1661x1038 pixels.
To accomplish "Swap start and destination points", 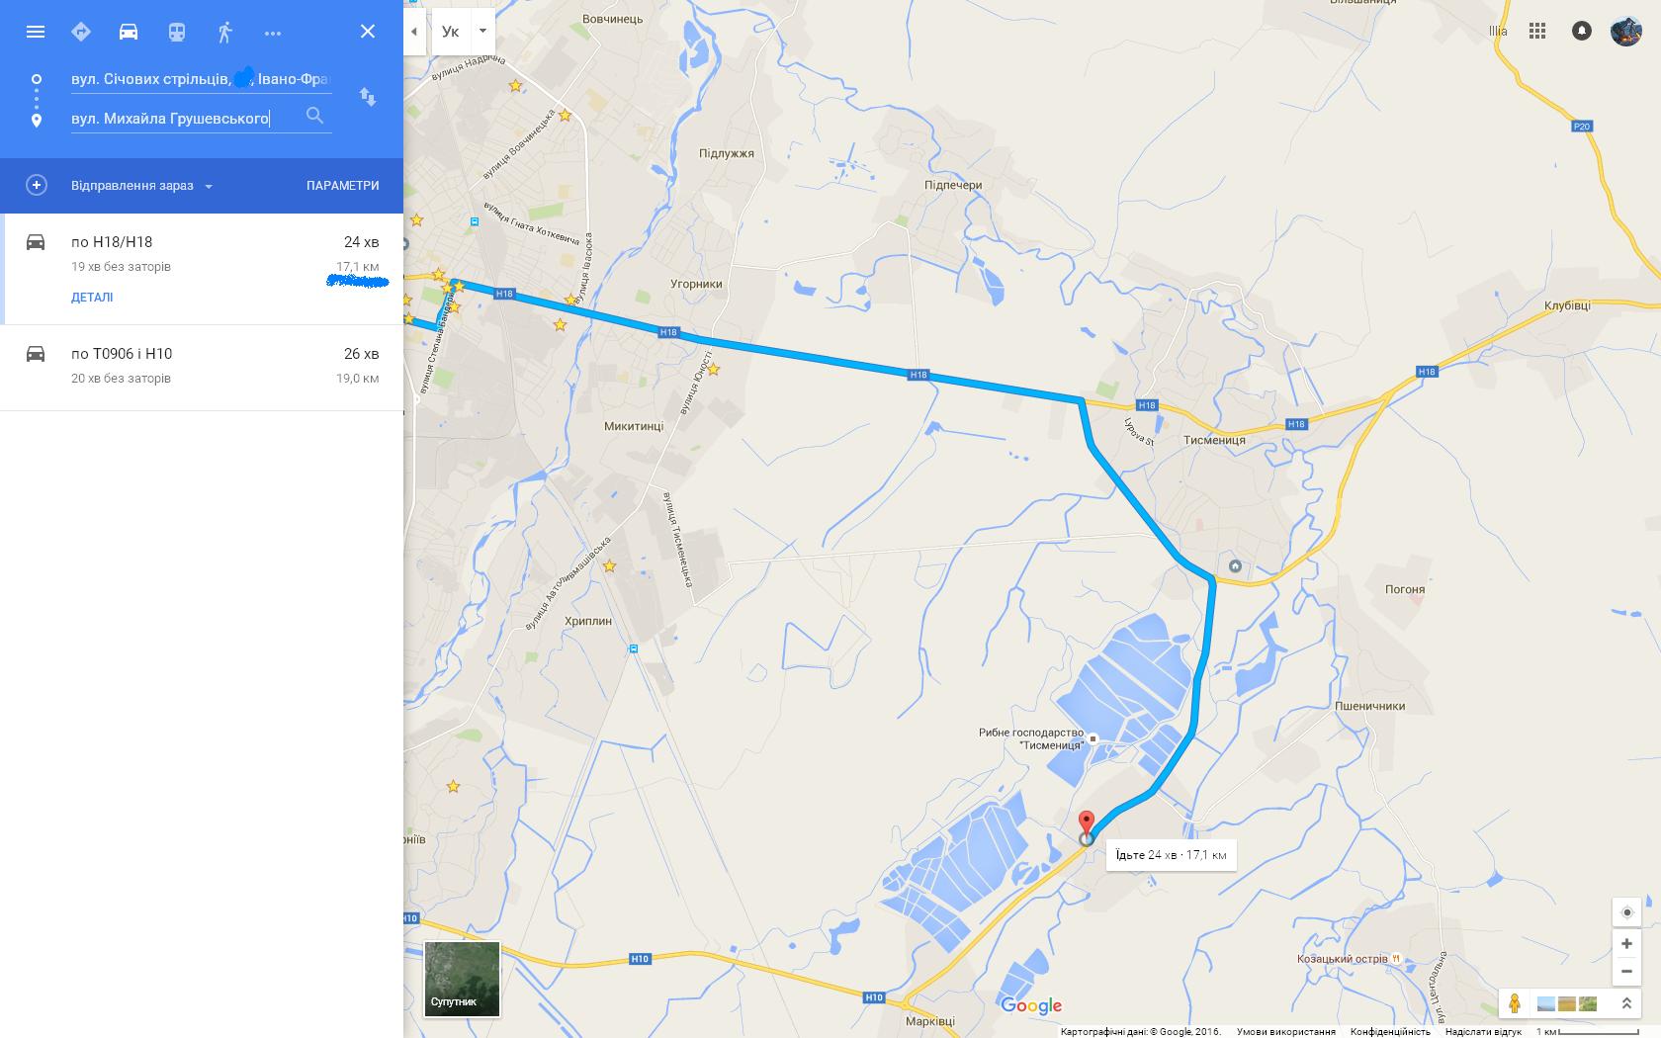I will 368,97.
